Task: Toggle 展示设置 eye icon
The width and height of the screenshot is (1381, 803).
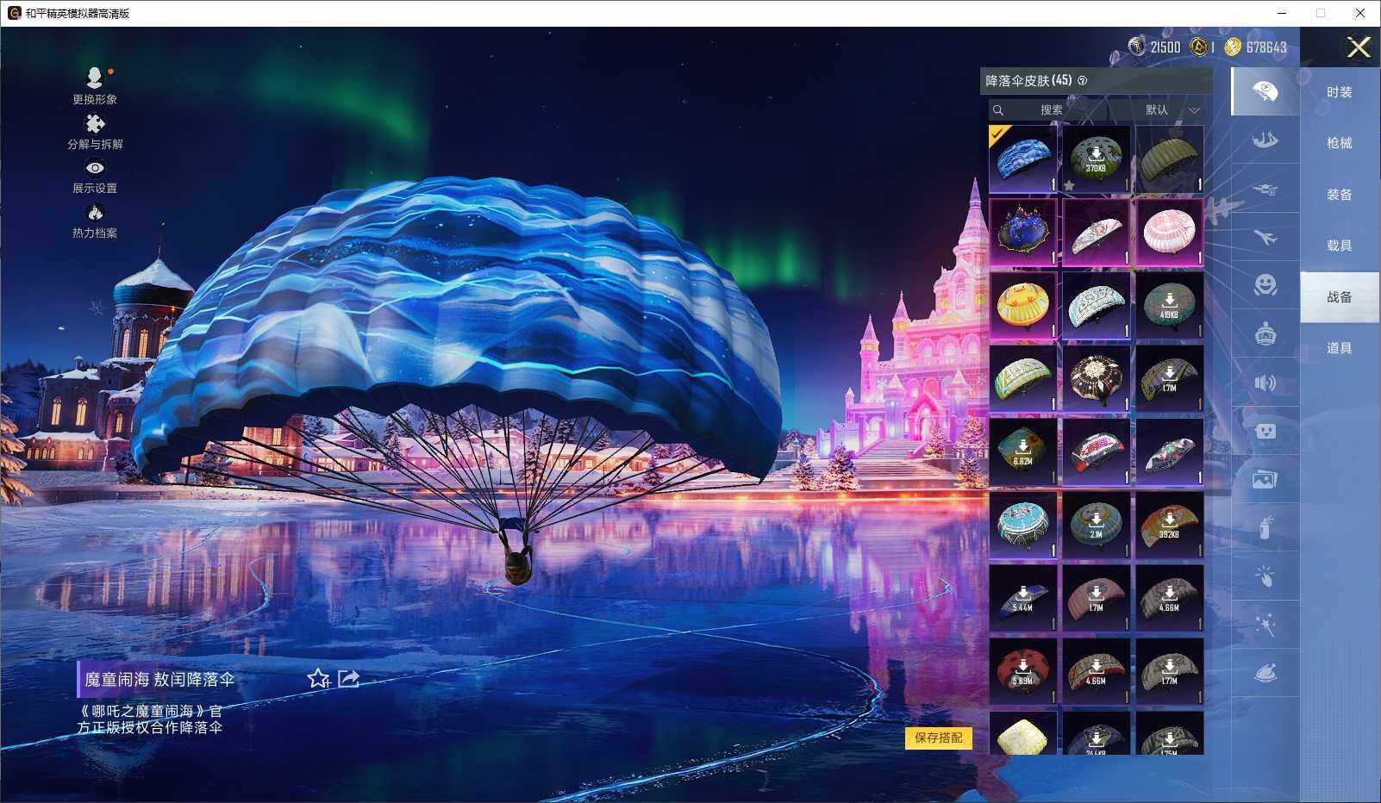Action: click(x=95, y=169)
